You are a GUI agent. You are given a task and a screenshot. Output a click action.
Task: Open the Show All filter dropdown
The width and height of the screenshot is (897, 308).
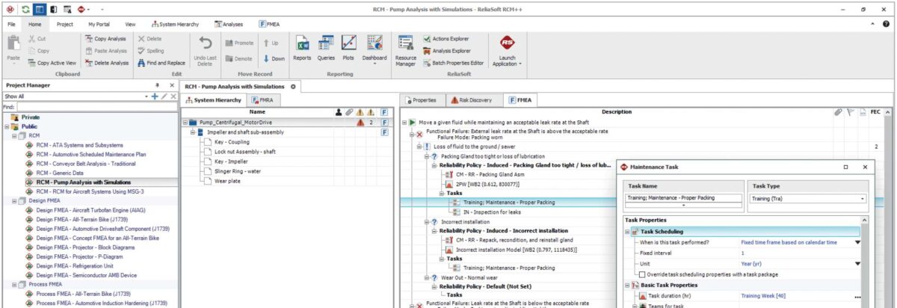[147, 96]
